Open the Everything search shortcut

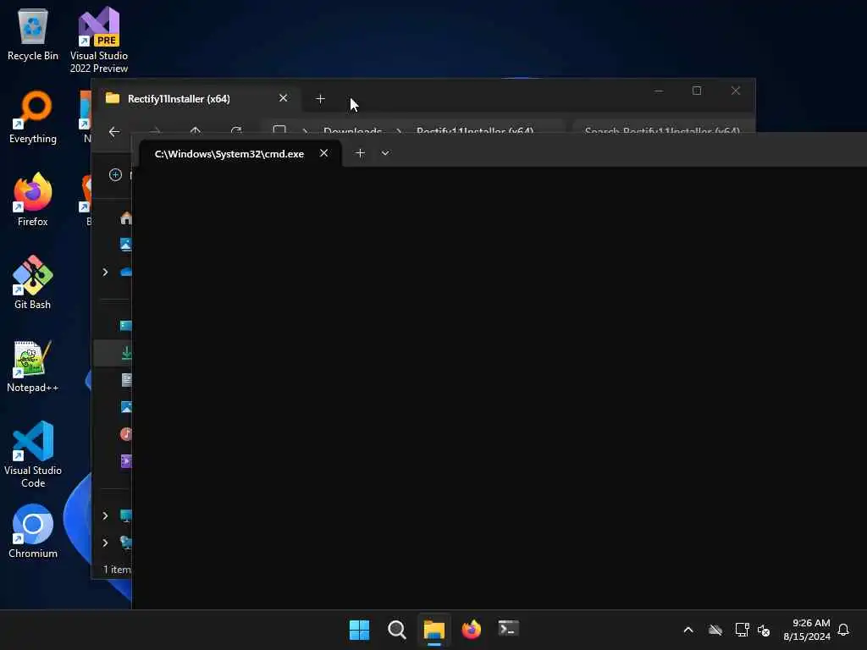33,117
